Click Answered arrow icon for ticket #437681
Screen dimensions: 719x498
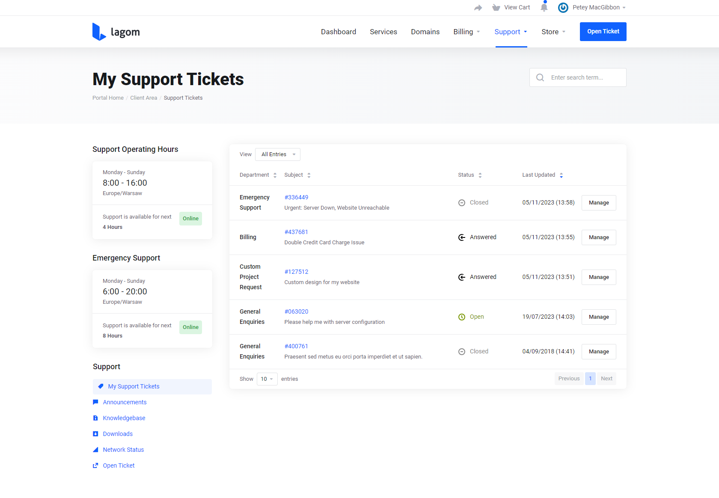click(x=462, y=237)
